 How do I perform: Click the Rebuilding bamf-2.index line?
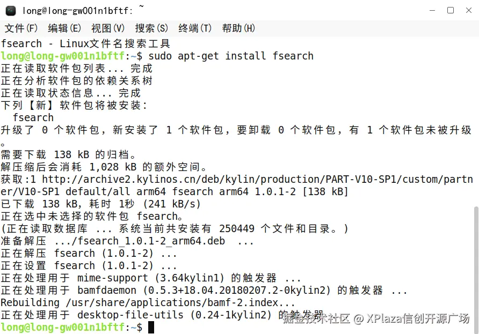(148, 302)
